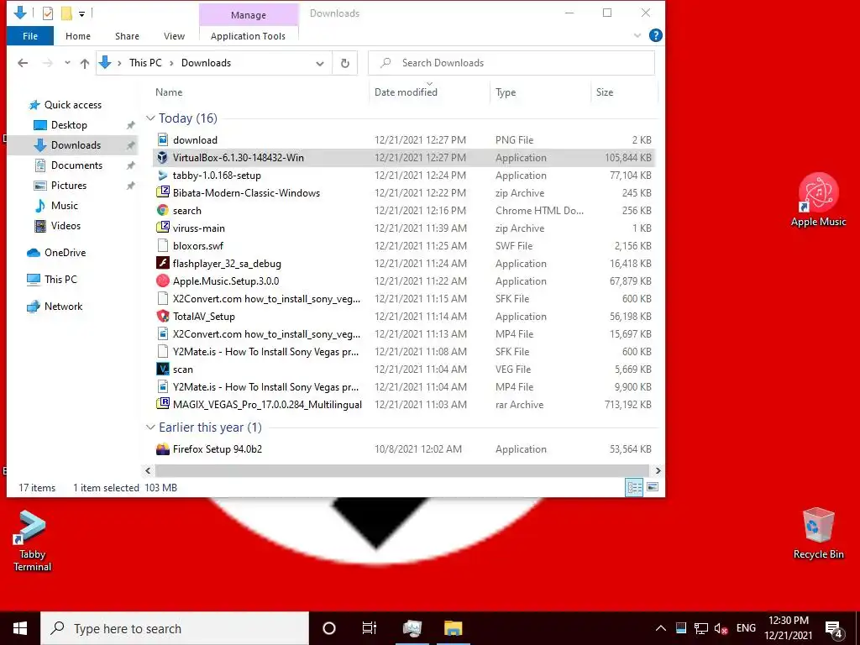Screen dimensions: 860x645
Task: Open the muted volume tray icon
Action: coord(721,628)
